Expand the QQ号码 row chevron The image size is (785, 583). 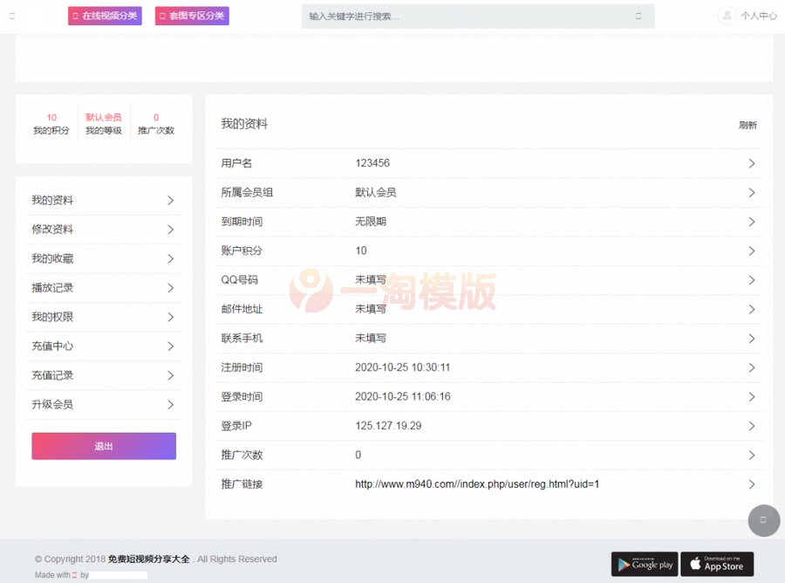(x=751, y=280)
